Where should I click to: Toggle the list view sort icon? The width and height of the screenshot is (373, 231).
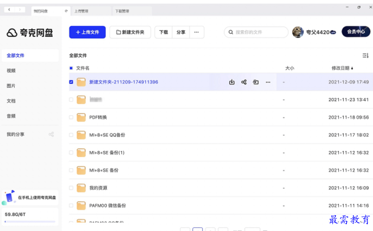pyautogui.click(x=365, y=55)
